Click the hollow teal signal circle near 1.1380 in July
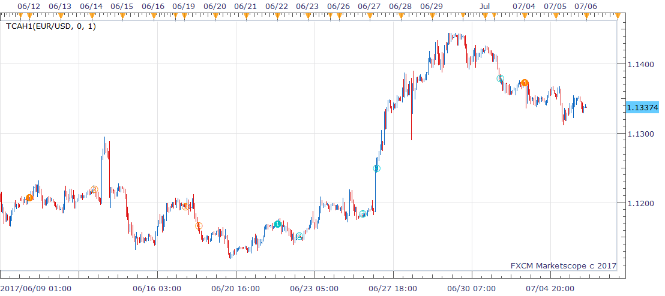The height and width of the screenshot is (296, 665). (501, 78)
